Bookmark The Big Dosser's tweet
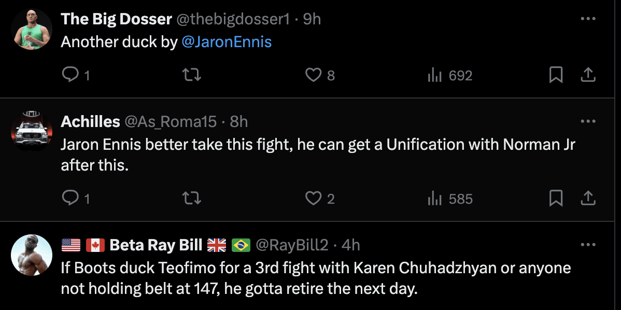The image size is (621, 310). coord(556,76)
